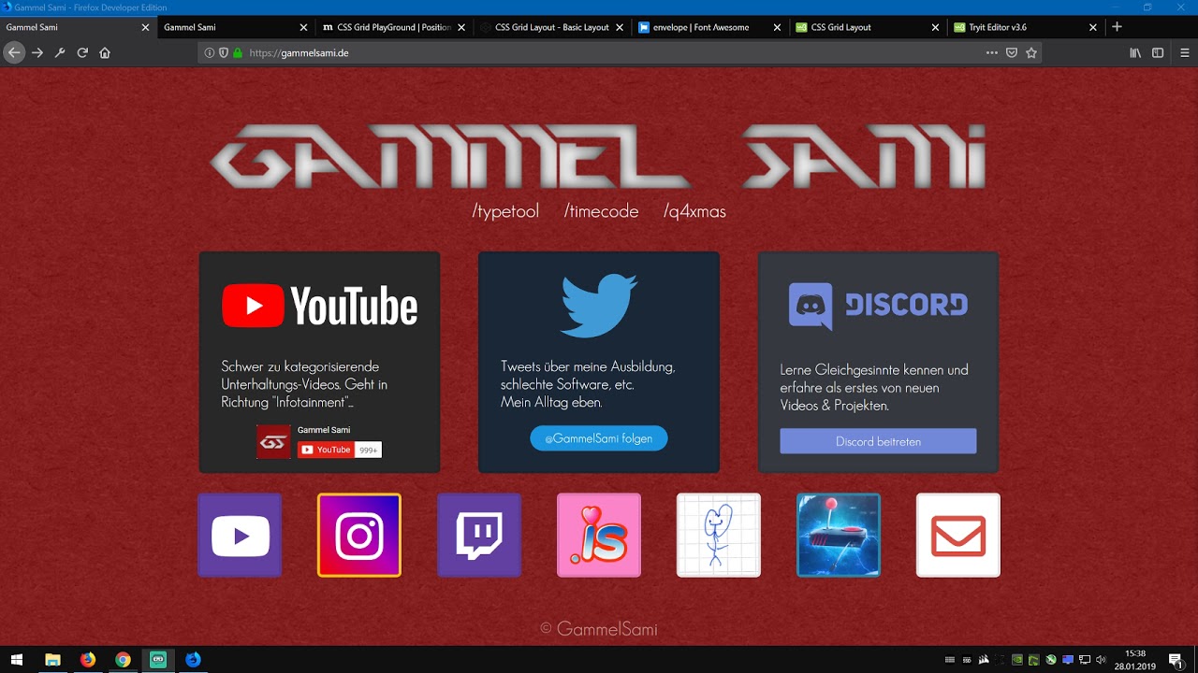
Task: Reload the current page
Action: tap(82, 53)
